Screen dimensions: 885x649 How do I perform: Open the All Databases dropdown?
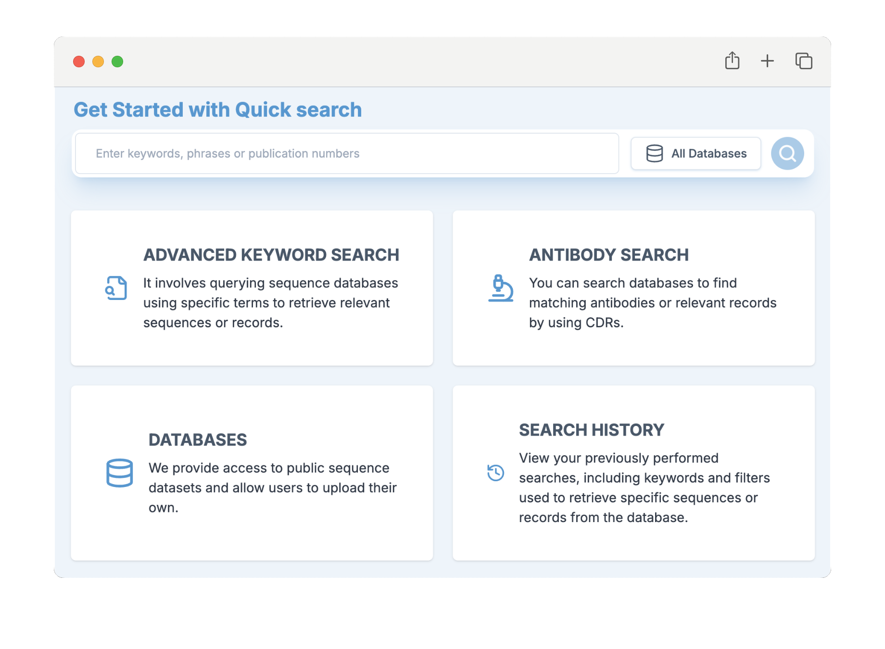click(x=695, y=154)
